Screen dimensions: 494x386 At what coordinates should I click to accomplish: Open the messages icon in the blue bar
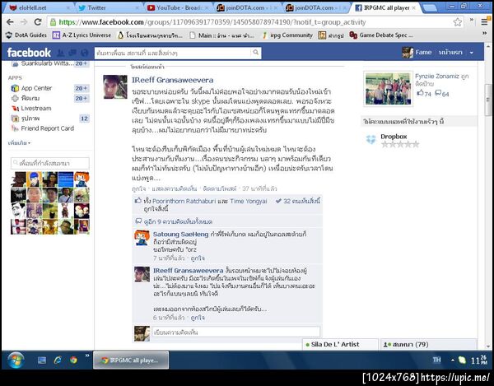[x=72, y=53]
